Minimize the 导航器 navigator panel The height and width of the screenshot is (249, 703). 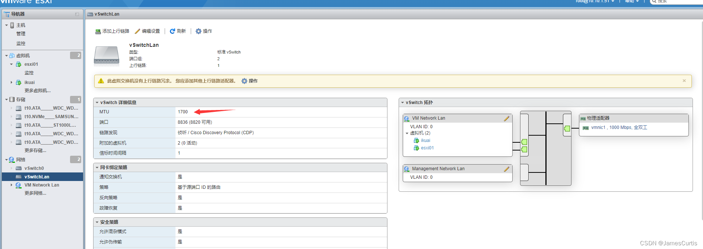[x=77, y=14]
